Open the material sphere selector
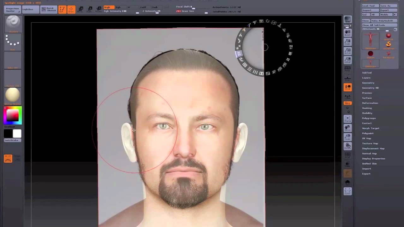This screenshot has width=404, height=227. click(13, 96)
